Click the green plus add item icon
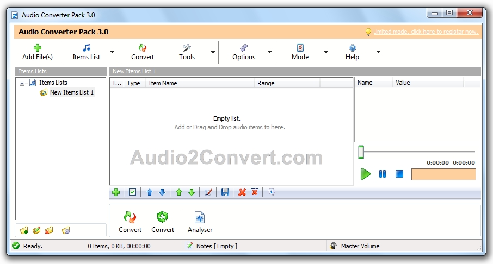 tap(116, 192)
